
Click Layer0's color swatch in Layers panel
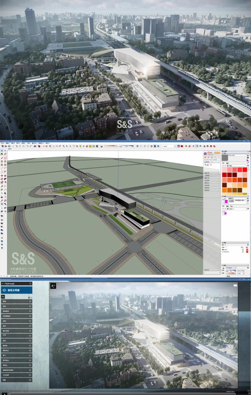coord(247,249)
